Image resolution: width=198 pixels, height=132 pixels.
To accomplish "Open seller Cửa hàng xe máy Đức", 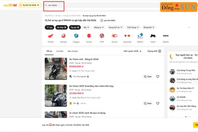I will (187, 79).
